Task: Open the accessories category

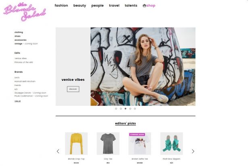Action: (x=21, y=40)
